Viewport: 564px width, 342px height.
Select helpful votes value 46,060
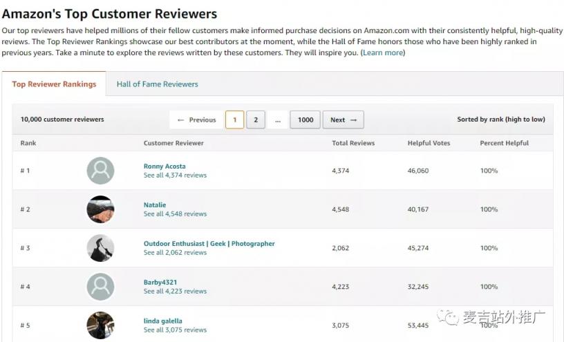click(x=418, y=171)
